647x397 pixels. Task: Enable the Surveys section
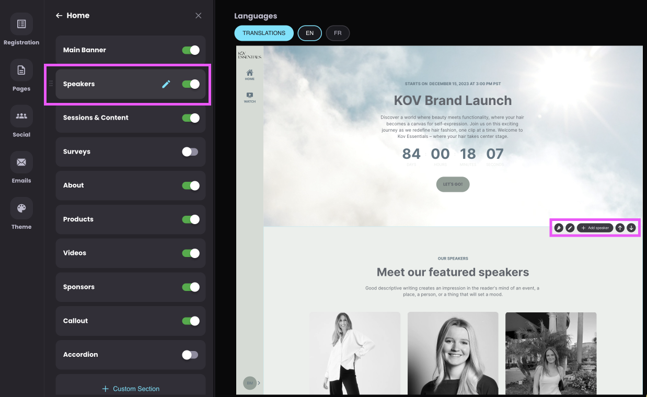[190, 151]
